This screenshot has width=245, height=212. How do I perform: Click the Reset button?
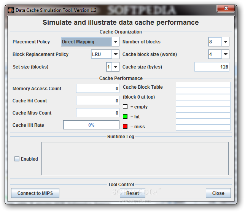coord(132,193)
